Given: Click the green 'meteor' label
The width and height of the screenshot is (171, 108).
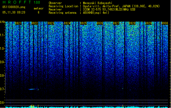Looking at the screenshot, I should [39, 8].
